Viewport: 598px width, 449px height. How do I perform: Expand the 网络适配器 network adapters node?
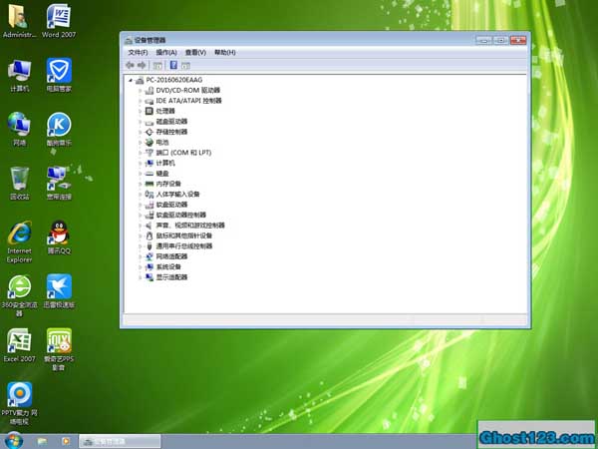[x=140, y=256]
